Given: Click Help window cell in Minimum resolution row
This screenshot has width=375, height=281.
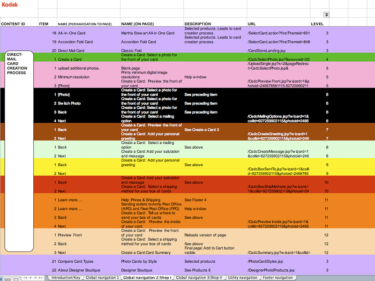Looking at the screenshot, I should pyautogui.click(x=195, y=77).
